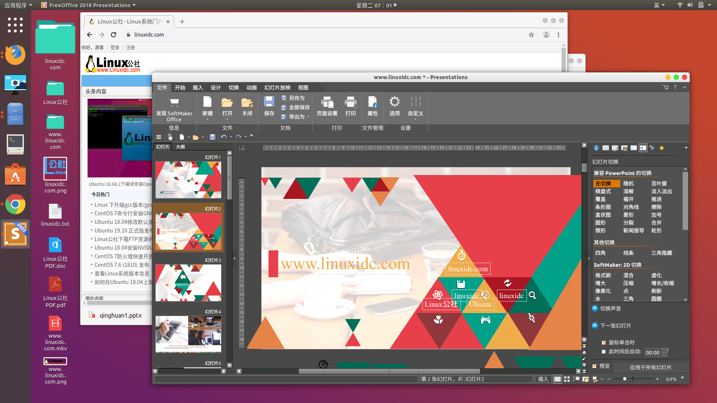Open 属性 document properties icon
The width and height of the screenshot is (717, 403).
[372, 102]
